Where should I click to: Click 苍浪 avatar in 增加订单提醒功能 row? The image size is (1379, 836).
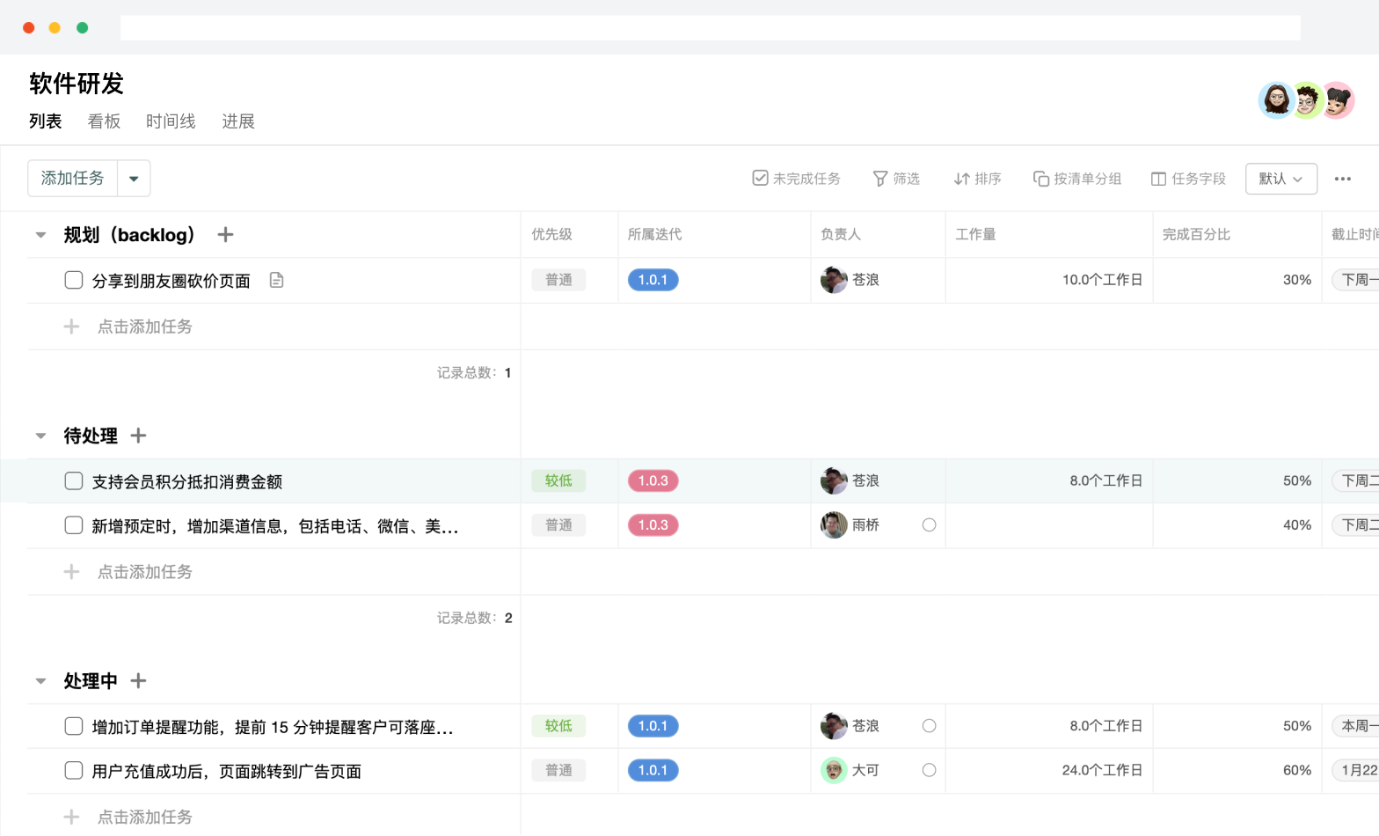click(x=834, y=726)
